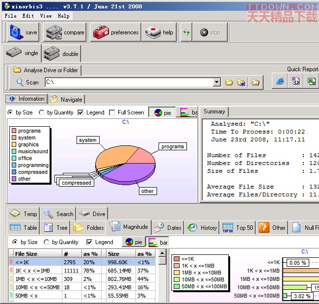Toggle upper Legend checkbox
The width and height of the screenshot is (319, 304).
pos(80,112)
